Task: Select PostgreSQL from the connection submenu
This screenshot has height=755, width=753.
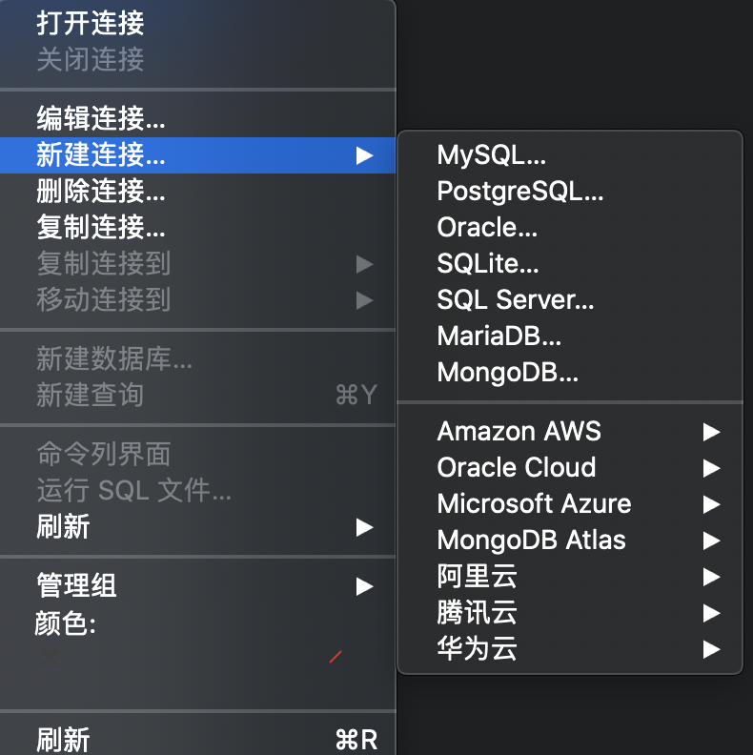Action: coord(519,192)
